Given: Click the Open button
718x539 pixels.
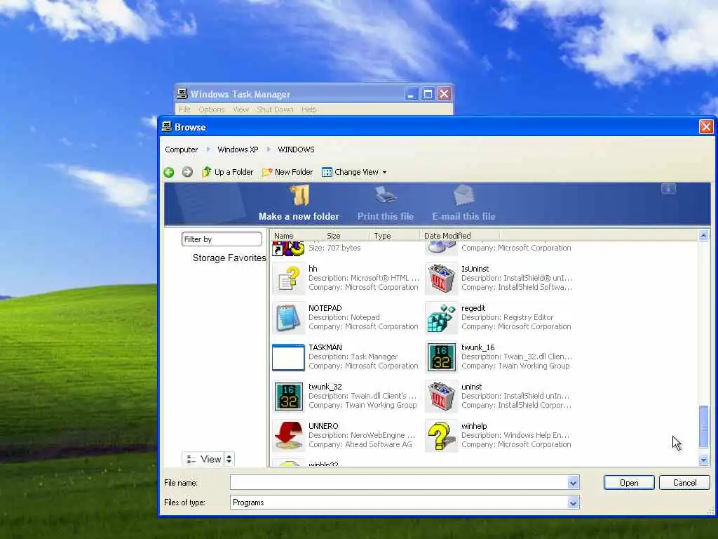Looking at the screenshot, I should (629, 483).
